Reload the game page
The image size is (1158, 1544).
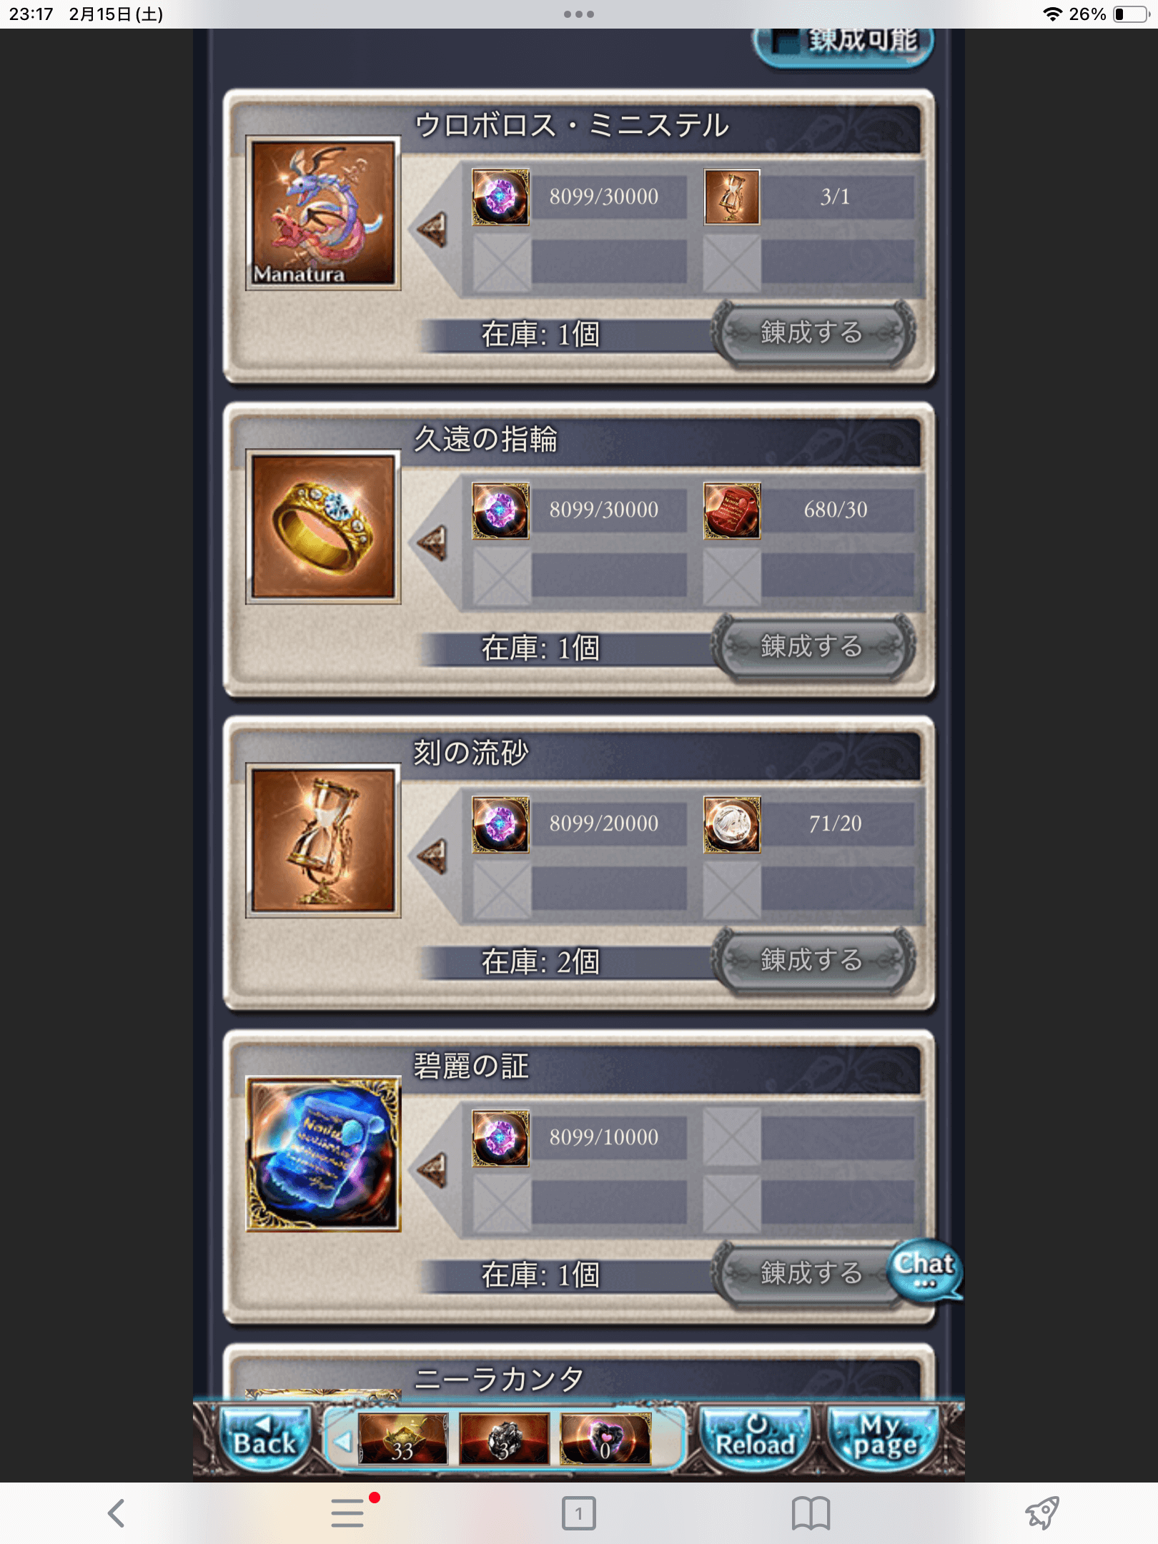(x=756, y=1437)
